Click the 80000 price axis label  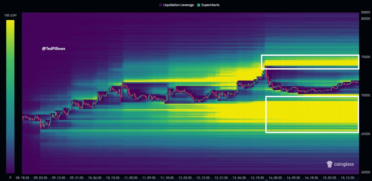[365, 19]
